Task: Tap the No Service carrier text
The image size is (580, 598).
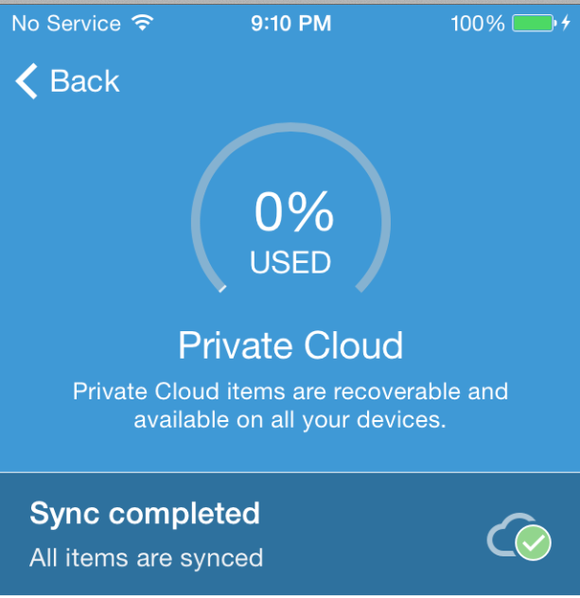Action: click(66, 24)
